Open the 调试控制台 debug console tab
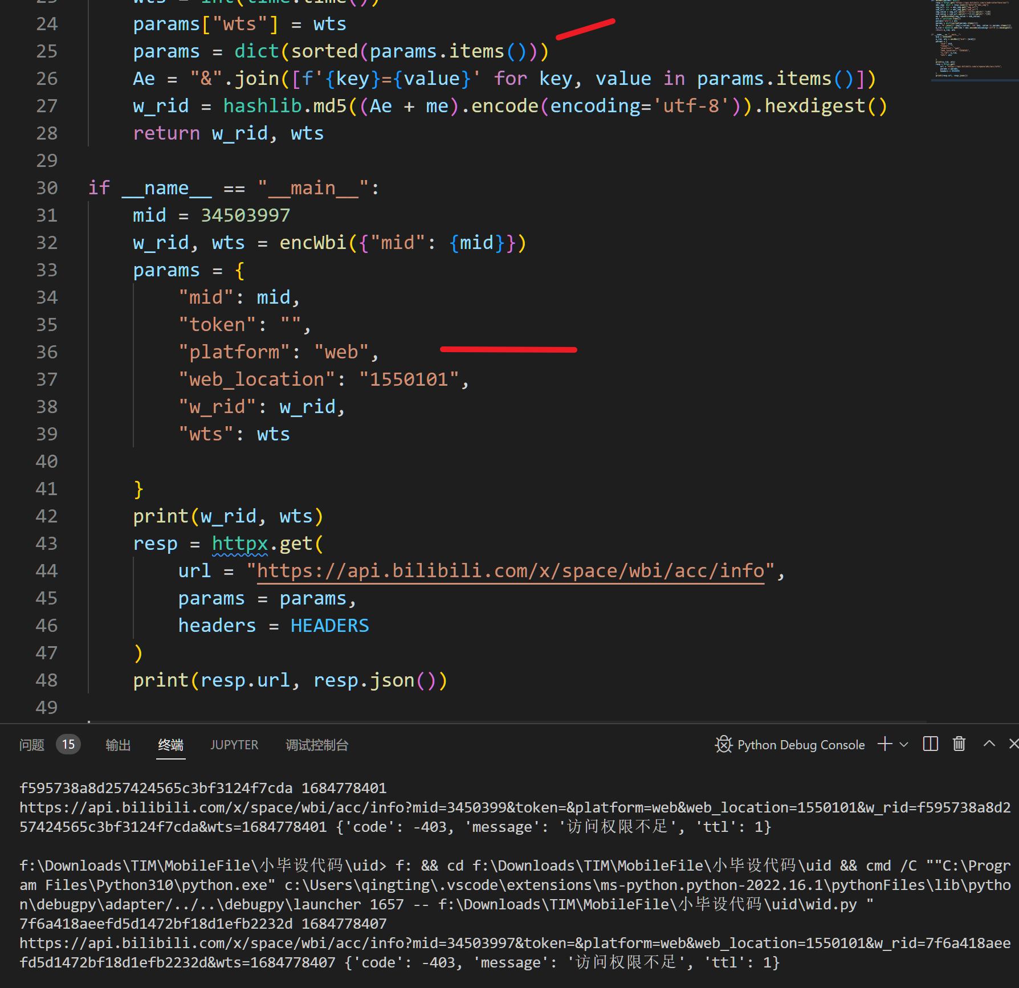 (317, 744)
